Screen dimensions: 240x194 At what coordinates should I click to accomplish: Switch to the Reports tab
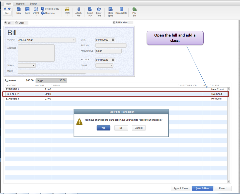click(x=20, y=4)
